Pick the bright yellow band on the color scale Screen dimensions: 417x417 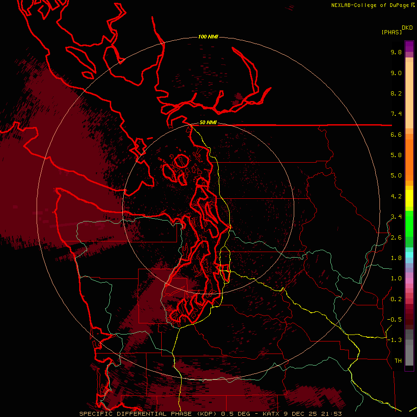[x=409, y=198]
